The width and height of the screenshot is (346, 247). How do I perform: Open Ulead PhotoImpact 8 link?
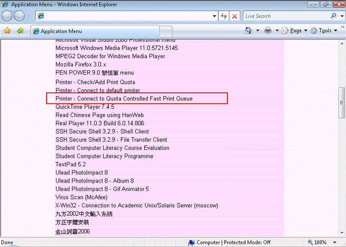82,173
